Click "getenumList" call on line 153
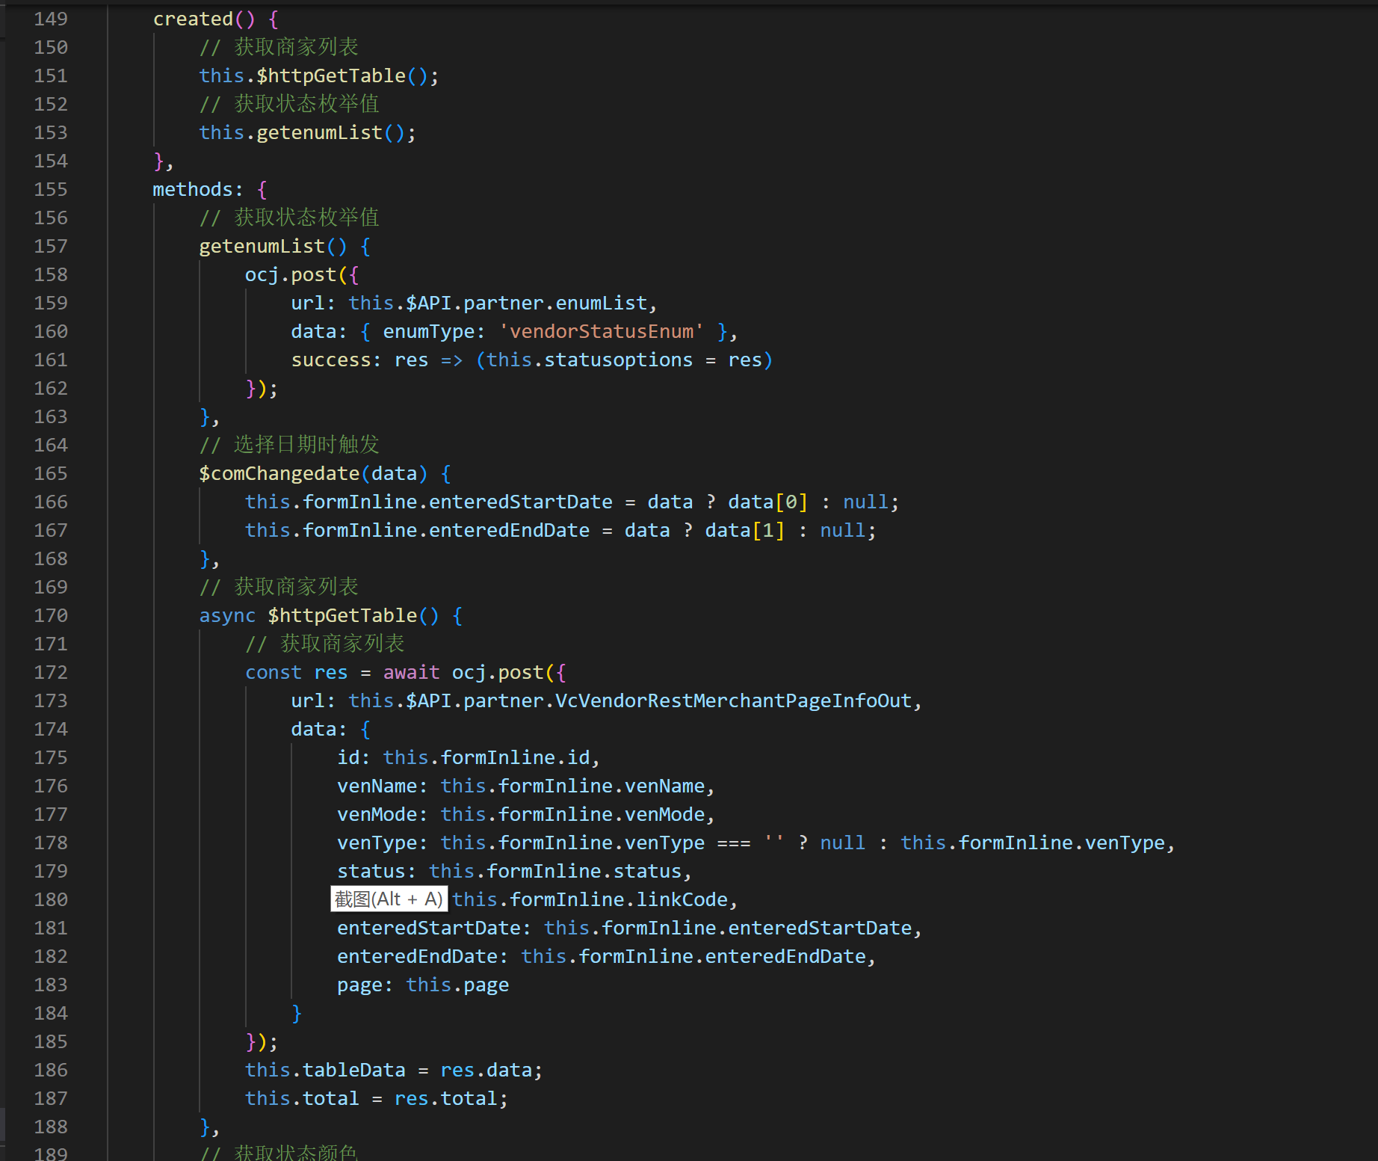 pyautogui.click(x=320, y=132)
